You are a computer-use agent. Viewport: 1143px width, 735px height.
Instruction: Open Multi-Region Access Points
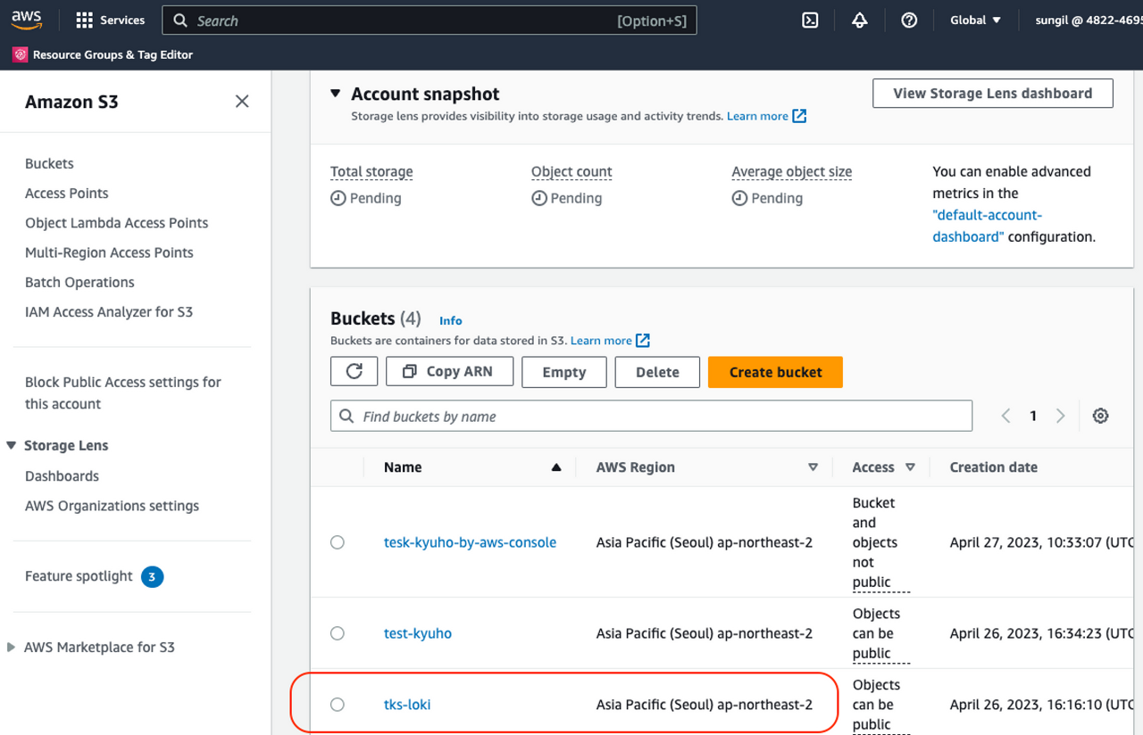coord(109,252)
